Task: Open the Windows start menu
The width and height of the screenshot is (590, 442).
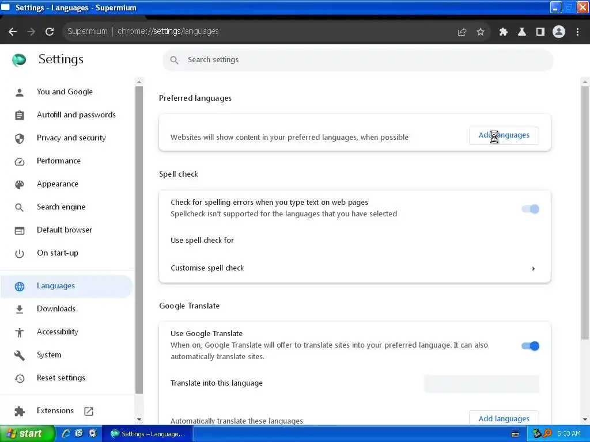Action: (x=27, y=434)
